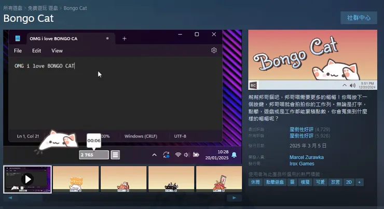Expand hidden system tray icons chevron

point(154,155)
